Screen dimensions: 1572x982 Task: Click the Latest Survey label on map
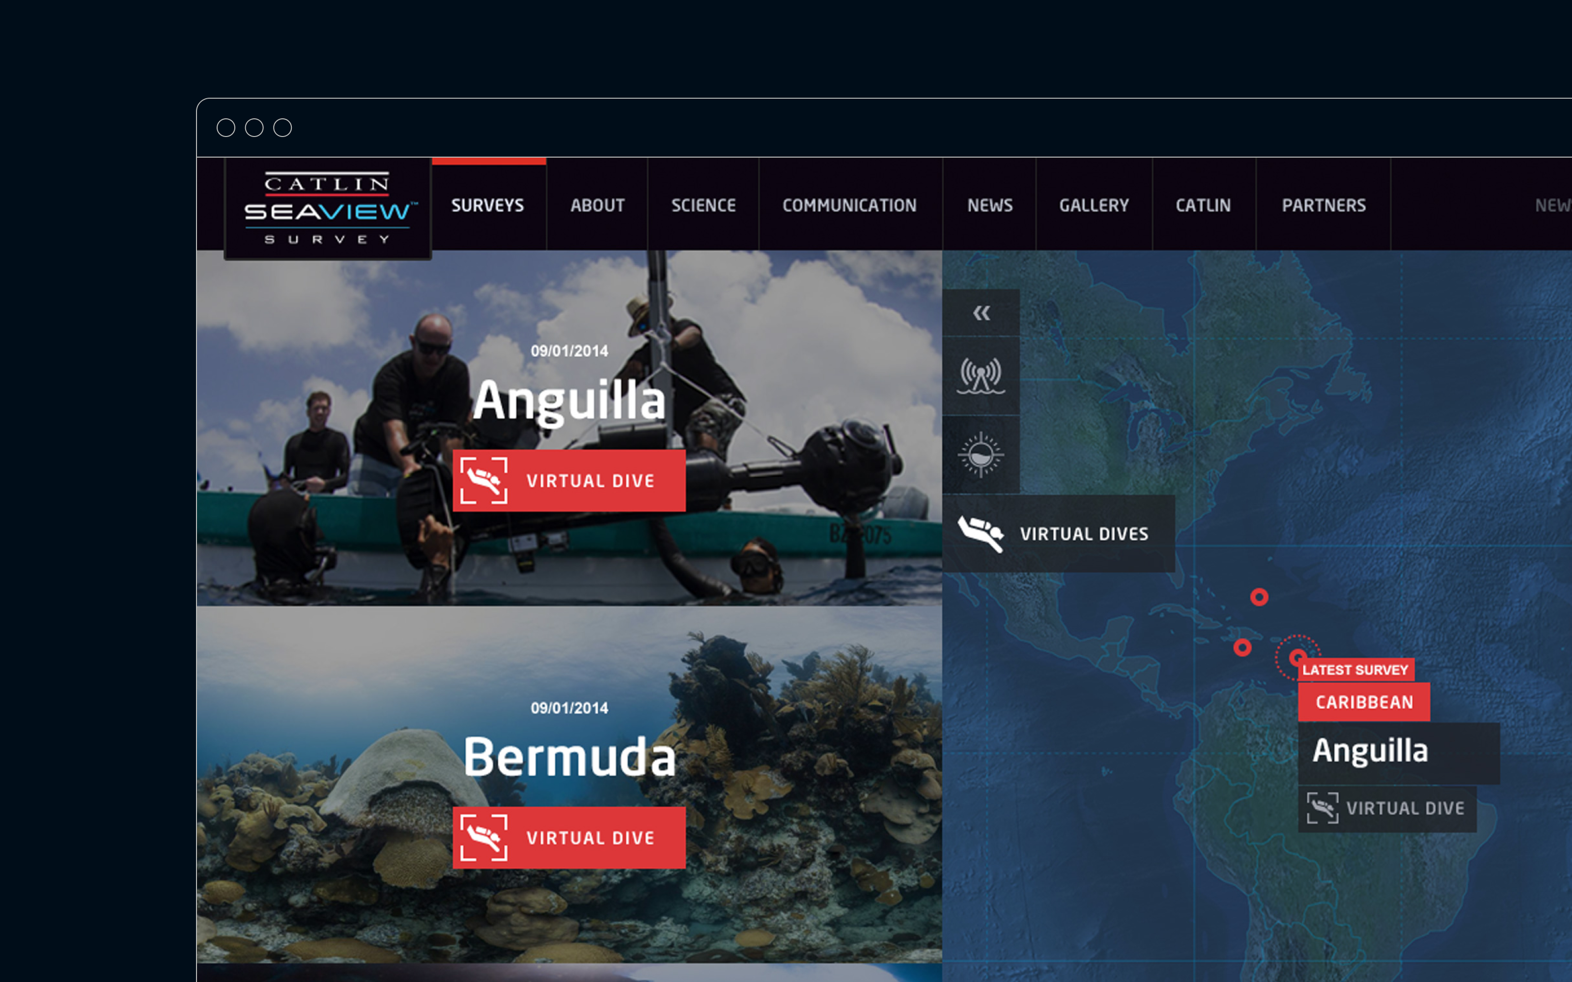(x=1355, y=670)
